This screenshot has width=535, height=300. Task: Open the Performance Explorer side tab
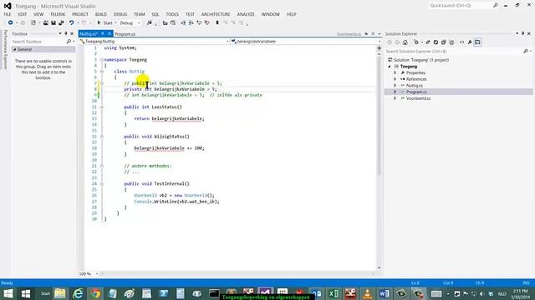5,50
